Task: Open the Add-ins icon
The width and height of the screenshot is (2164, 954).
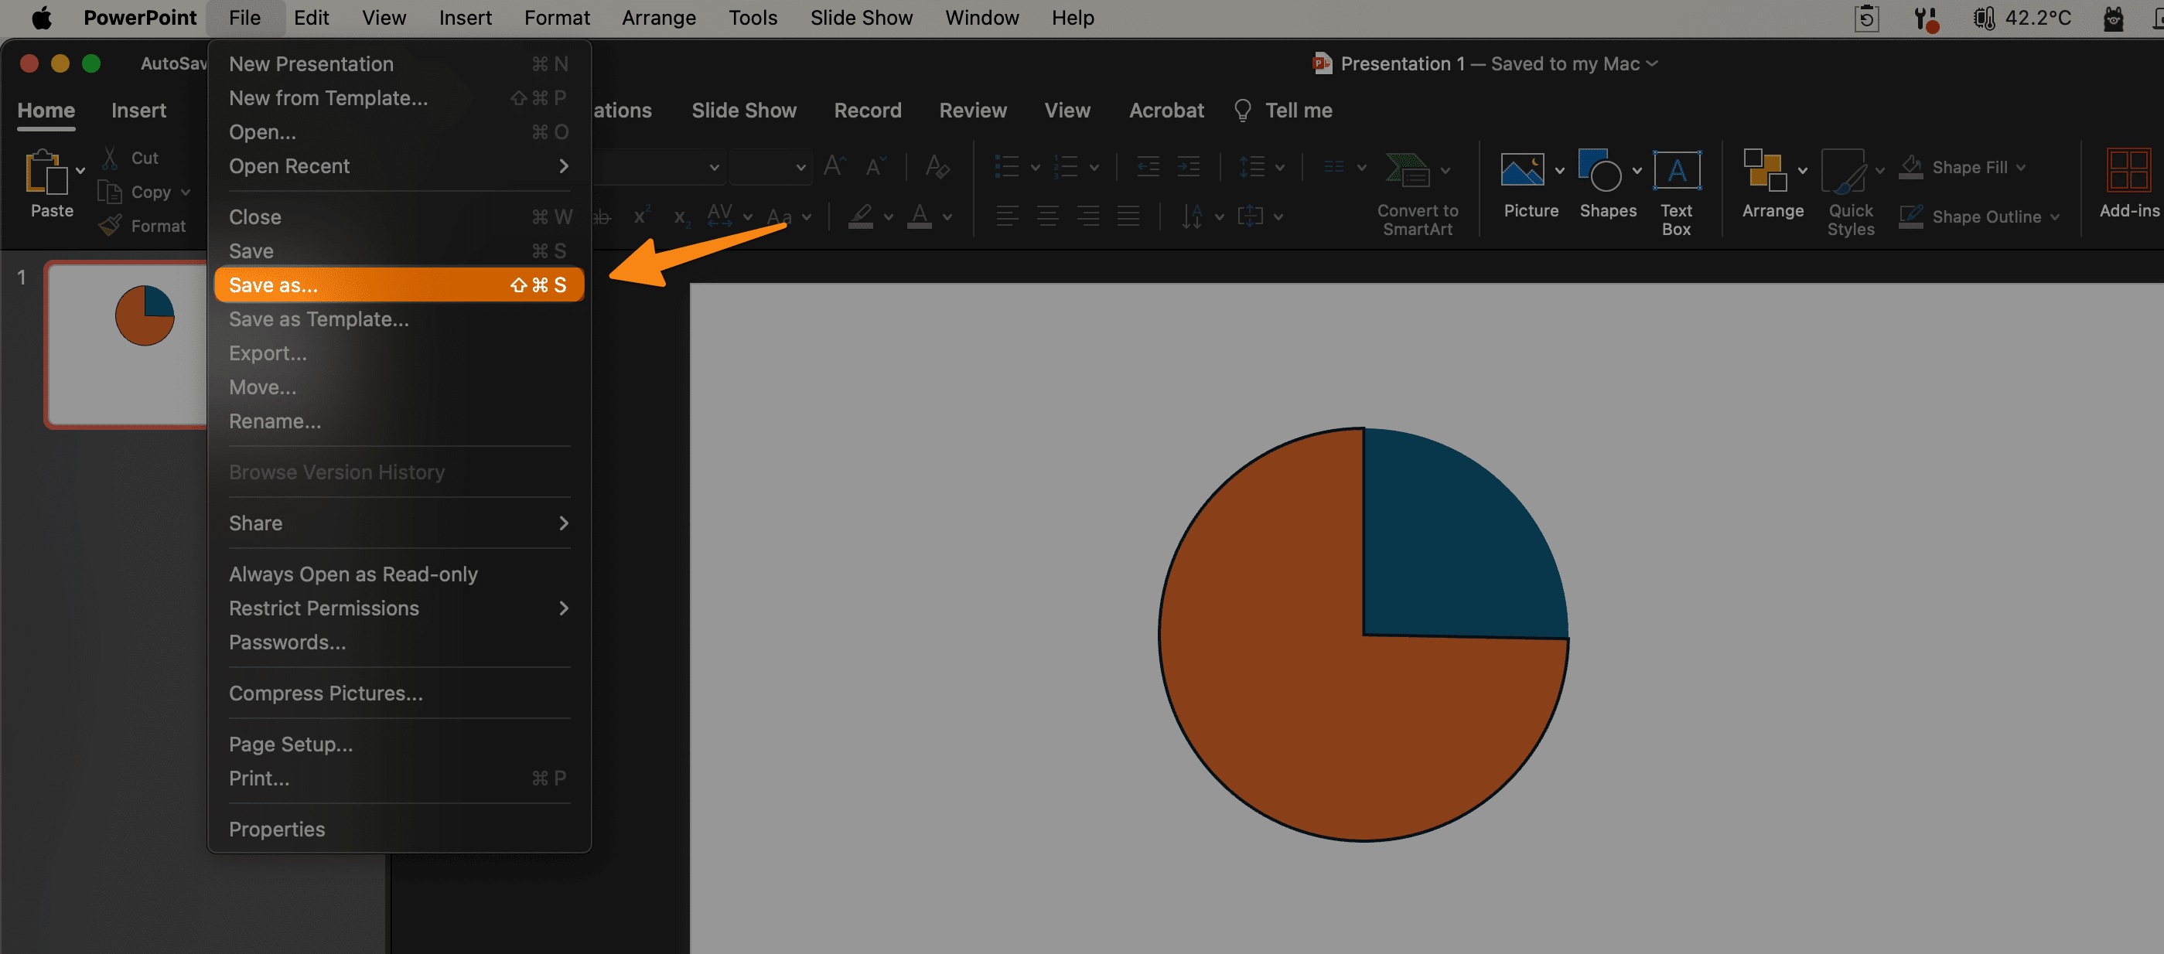Action: (x=2128, y=171)
